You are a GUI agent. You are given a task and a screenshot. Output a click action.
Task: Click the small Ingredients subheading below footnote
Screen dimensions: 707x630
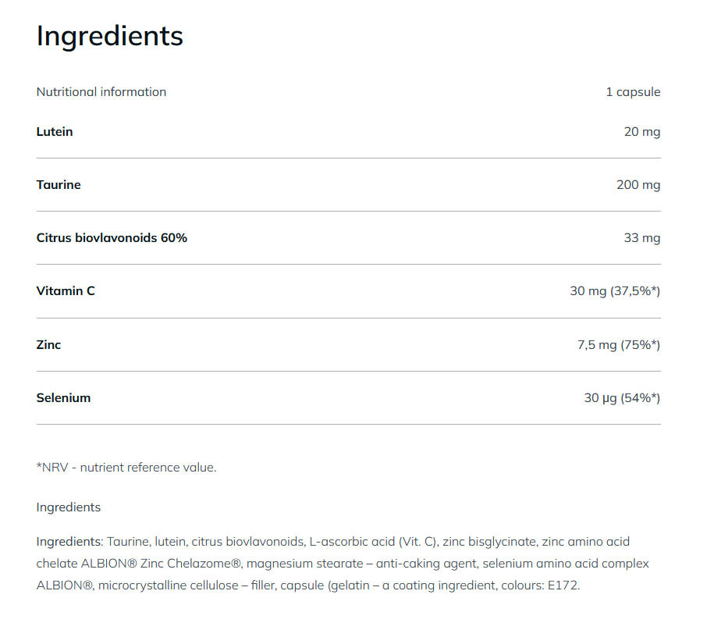(x=68, y=507)
